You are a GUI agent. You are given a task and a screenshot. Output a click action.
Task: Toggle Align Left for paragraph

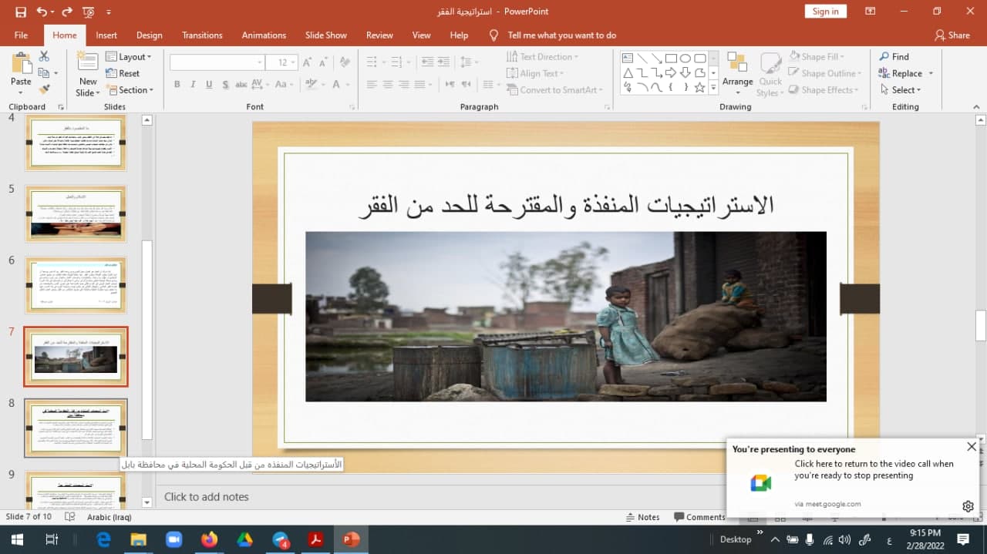click(372, 85)
